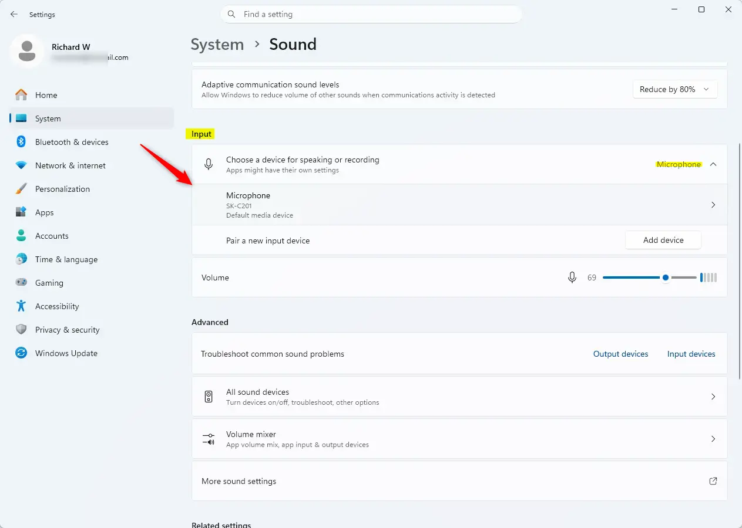This screenshot has height=528, width=742.
Task: Click the Troubleshoot common sound problems text
Action: point(273,354)
